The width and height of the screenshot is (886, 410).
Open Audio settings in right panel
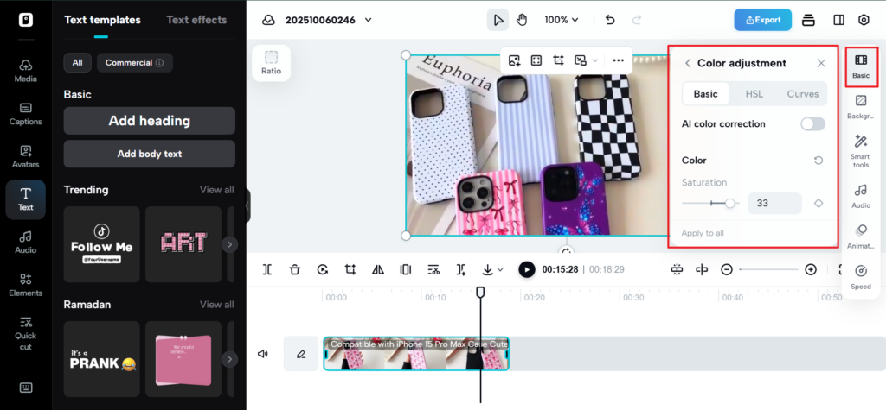coord(861,196)
